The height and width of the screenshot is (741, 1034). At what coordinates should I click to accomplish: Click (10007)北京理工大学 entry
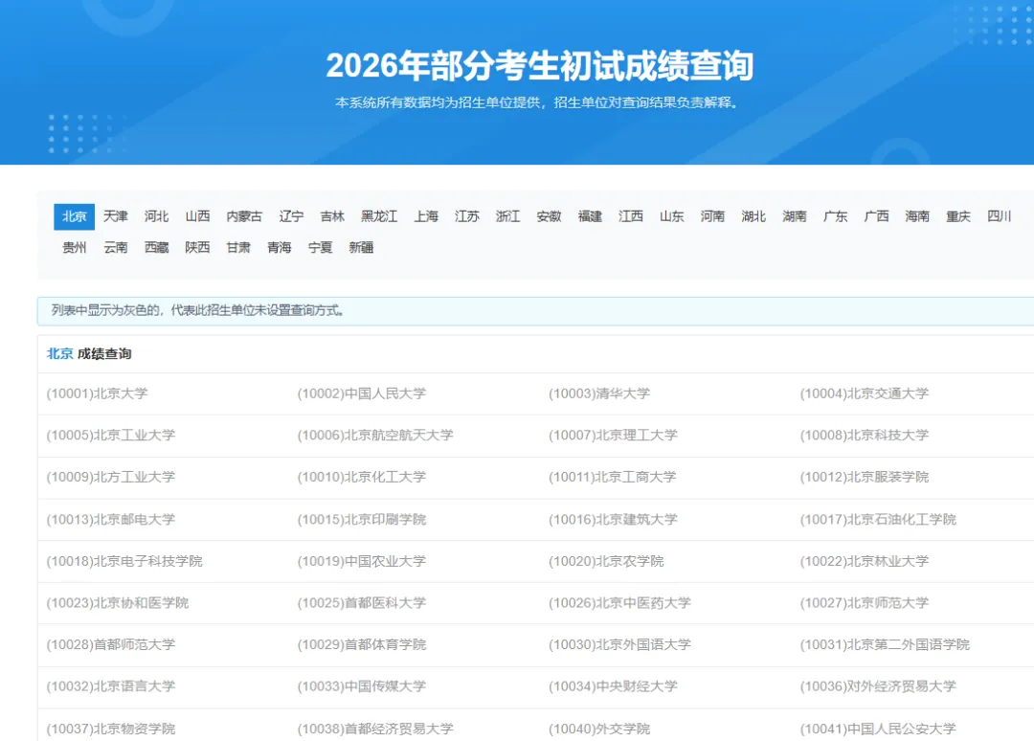click(614, 435)
